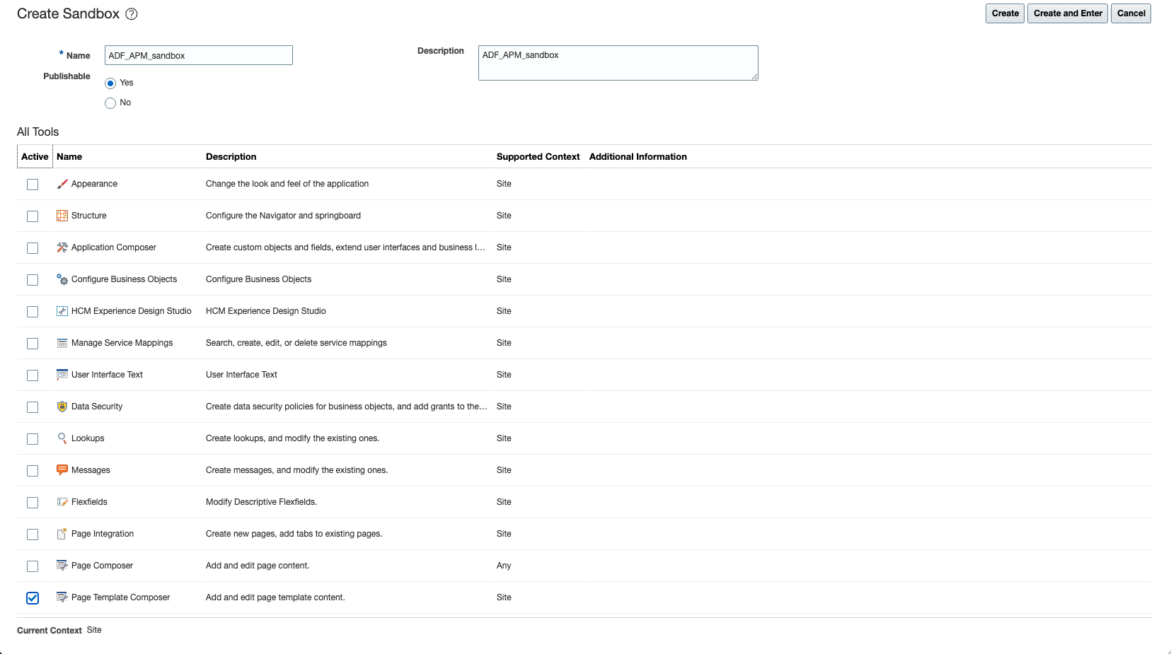Image resolution: width=1171 pixels, height=654 pixels.
Task: Click inside the Name input field
Action: click(x=198, y=55)
